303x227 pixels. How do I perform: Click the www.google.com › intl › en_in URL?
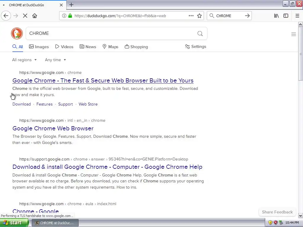click(x=62, y=121)
